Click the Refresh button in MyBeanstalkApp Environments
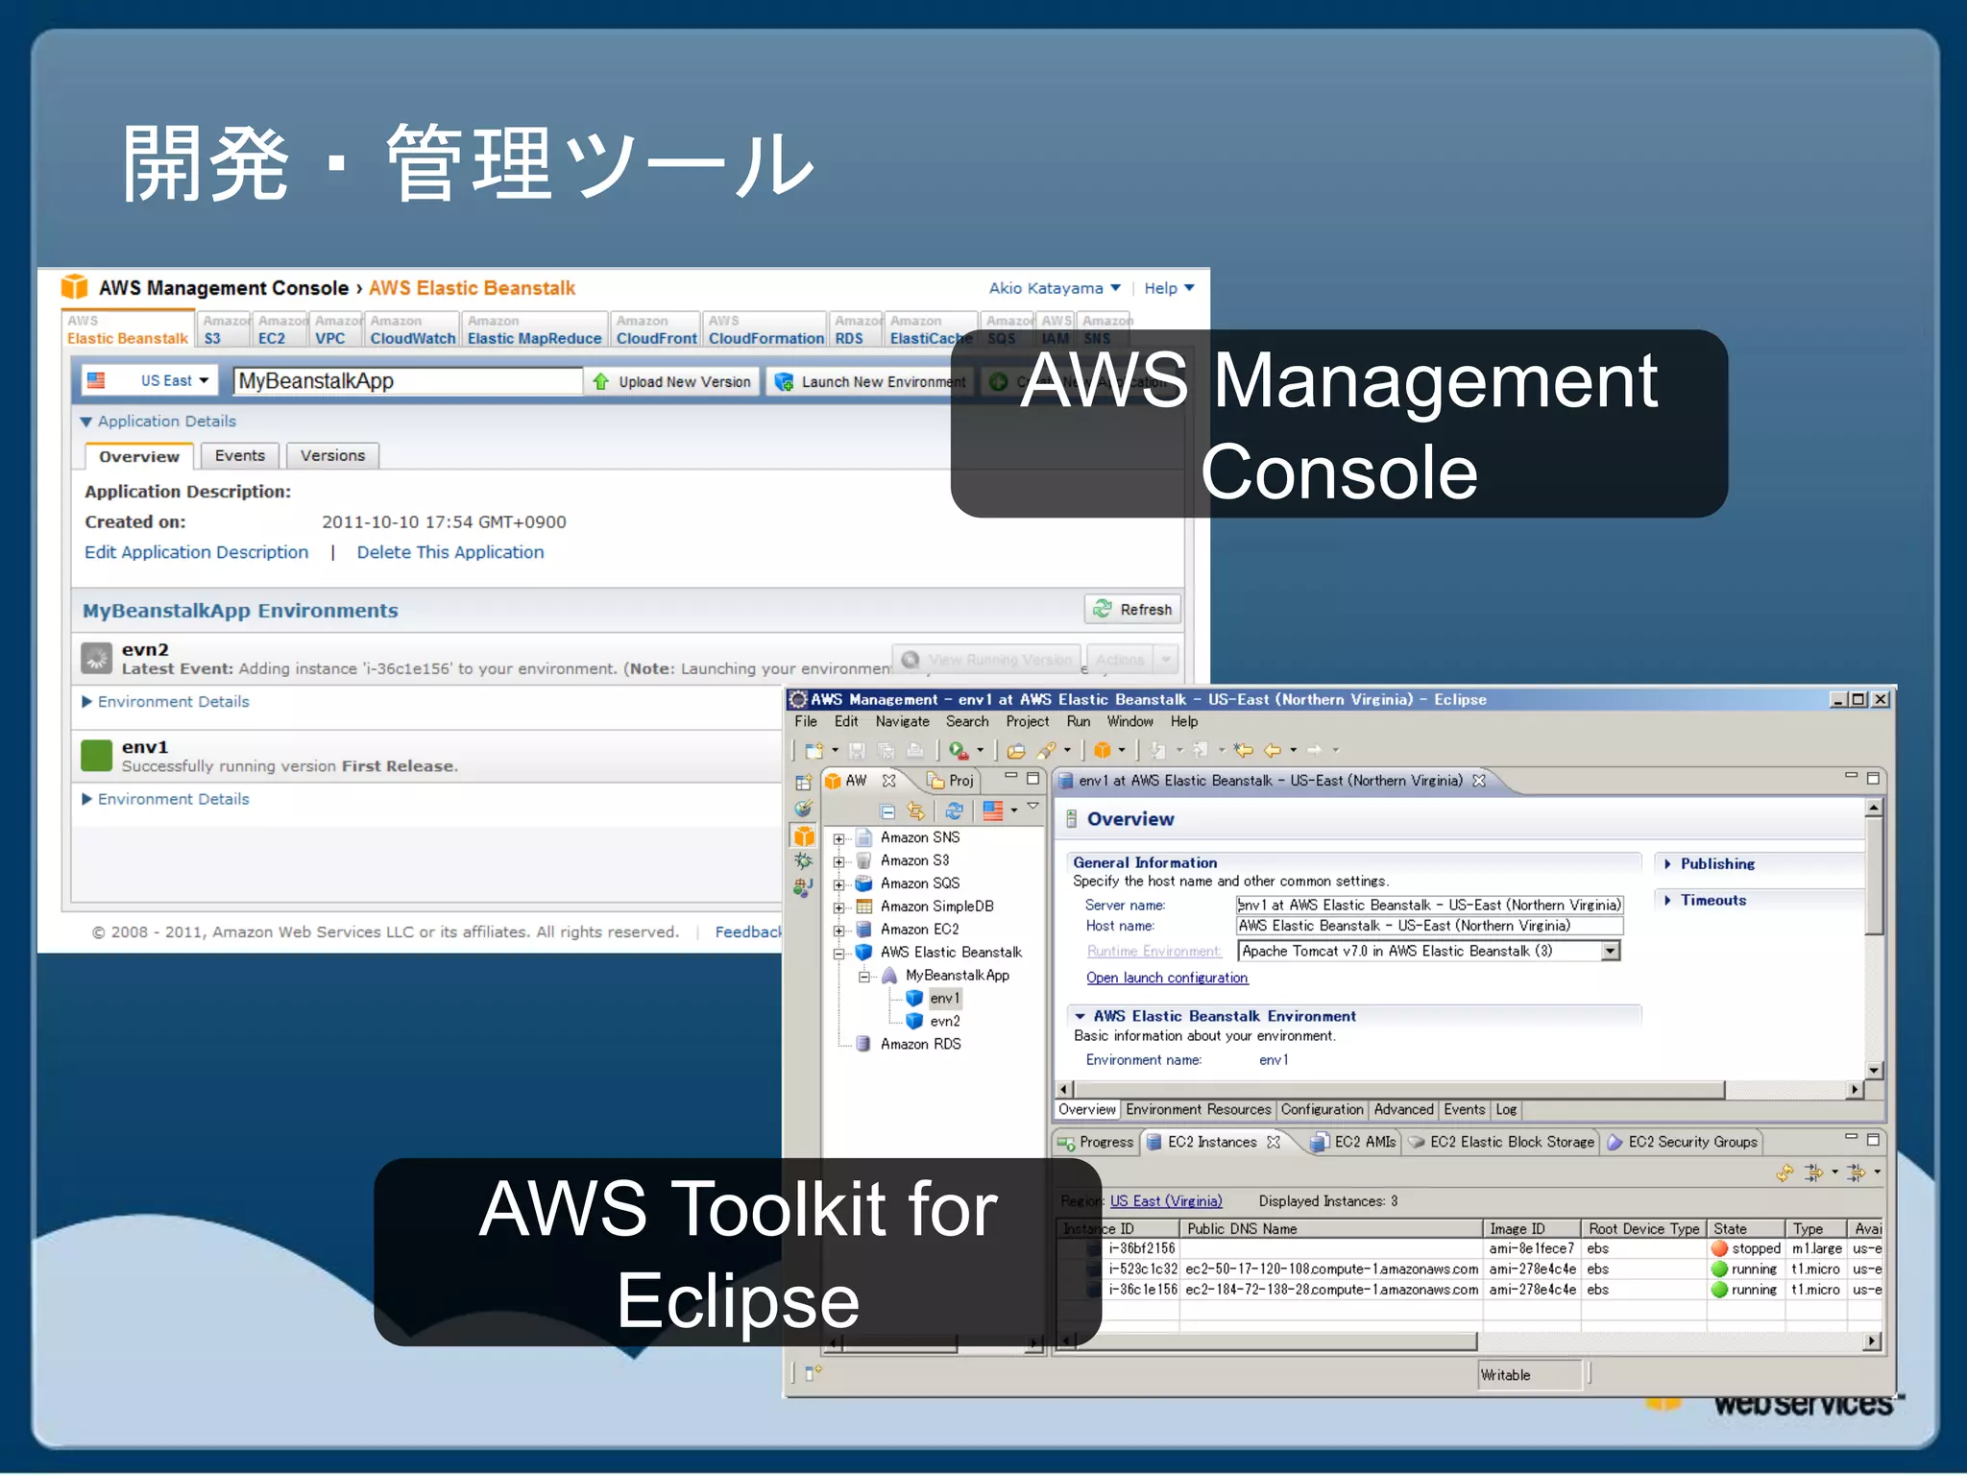1967x1475 pixels. click(1133, 609)
